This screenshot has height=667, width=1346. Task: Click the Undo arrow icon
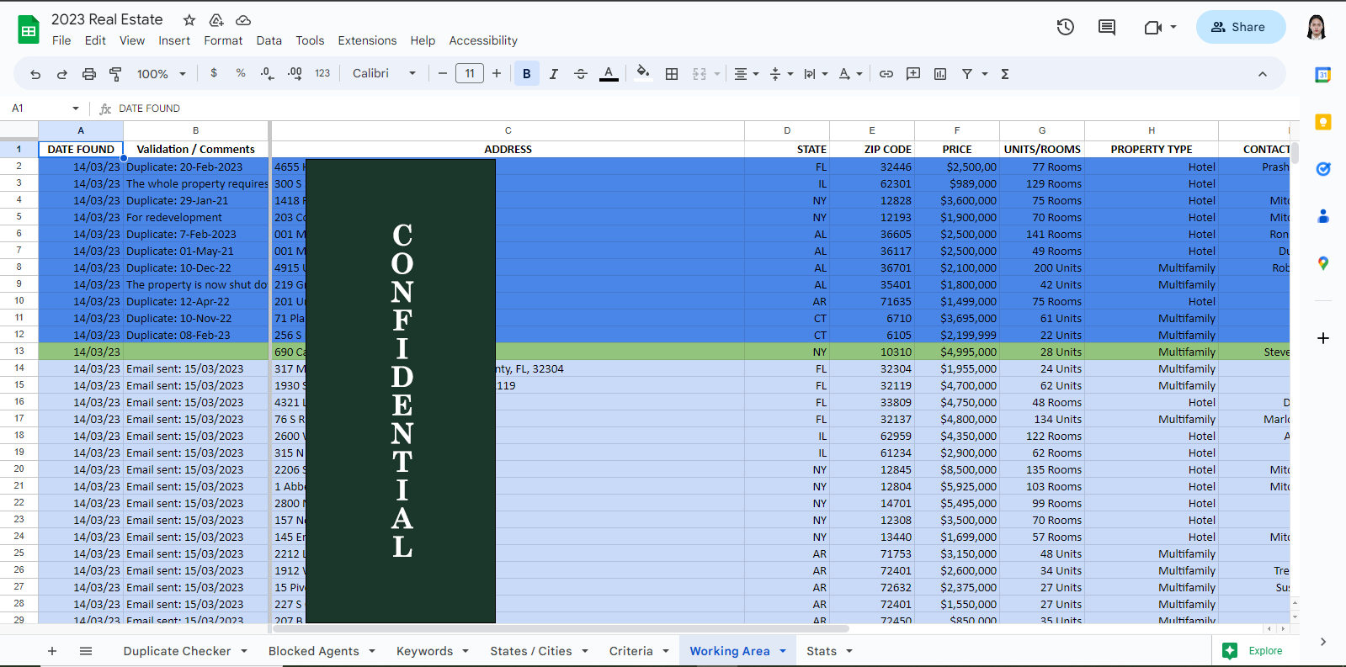[x=35, y=74]
